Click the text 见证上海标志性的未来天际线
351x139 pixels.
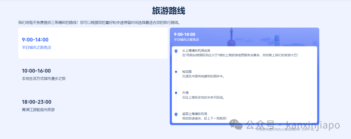coord(203,97)
